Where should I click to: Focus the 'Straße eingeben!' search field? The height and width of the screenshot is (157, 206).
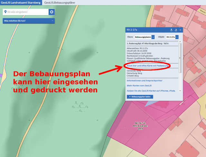[26, 12]
